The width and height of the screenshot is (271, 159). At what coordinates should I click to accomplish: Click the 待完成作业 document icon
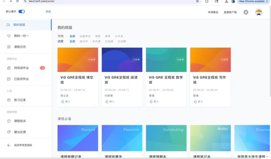click(x=9, y=68)
